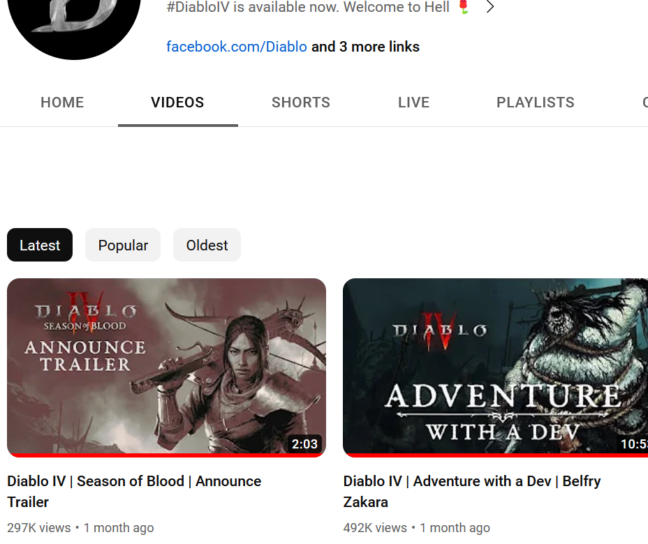The height and width of the screenshot is (544, 648).
Task: Play the Season of Blood Announce Trailer thumbnail
Action: (167, 368)
